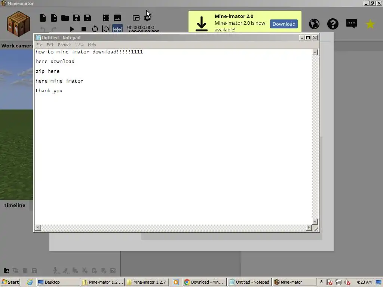Open project using the folder icon
The image size is (383, 287).
[x=65, y=18]
